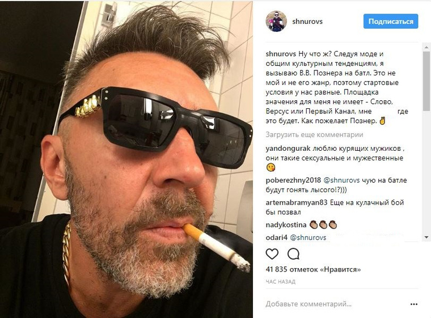Open nadykostina commenter profile
431x318 pixels.
[286, 225]
